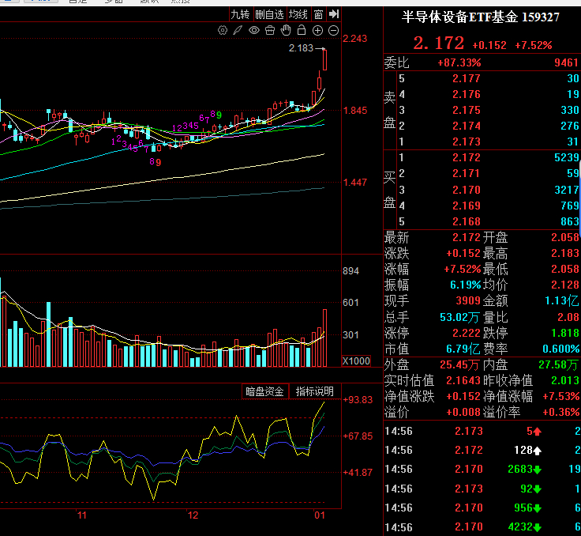This screenshot has height=536, width=581.
Task: Toggle the 九转 indicator button
Action: tap(241, 14)
